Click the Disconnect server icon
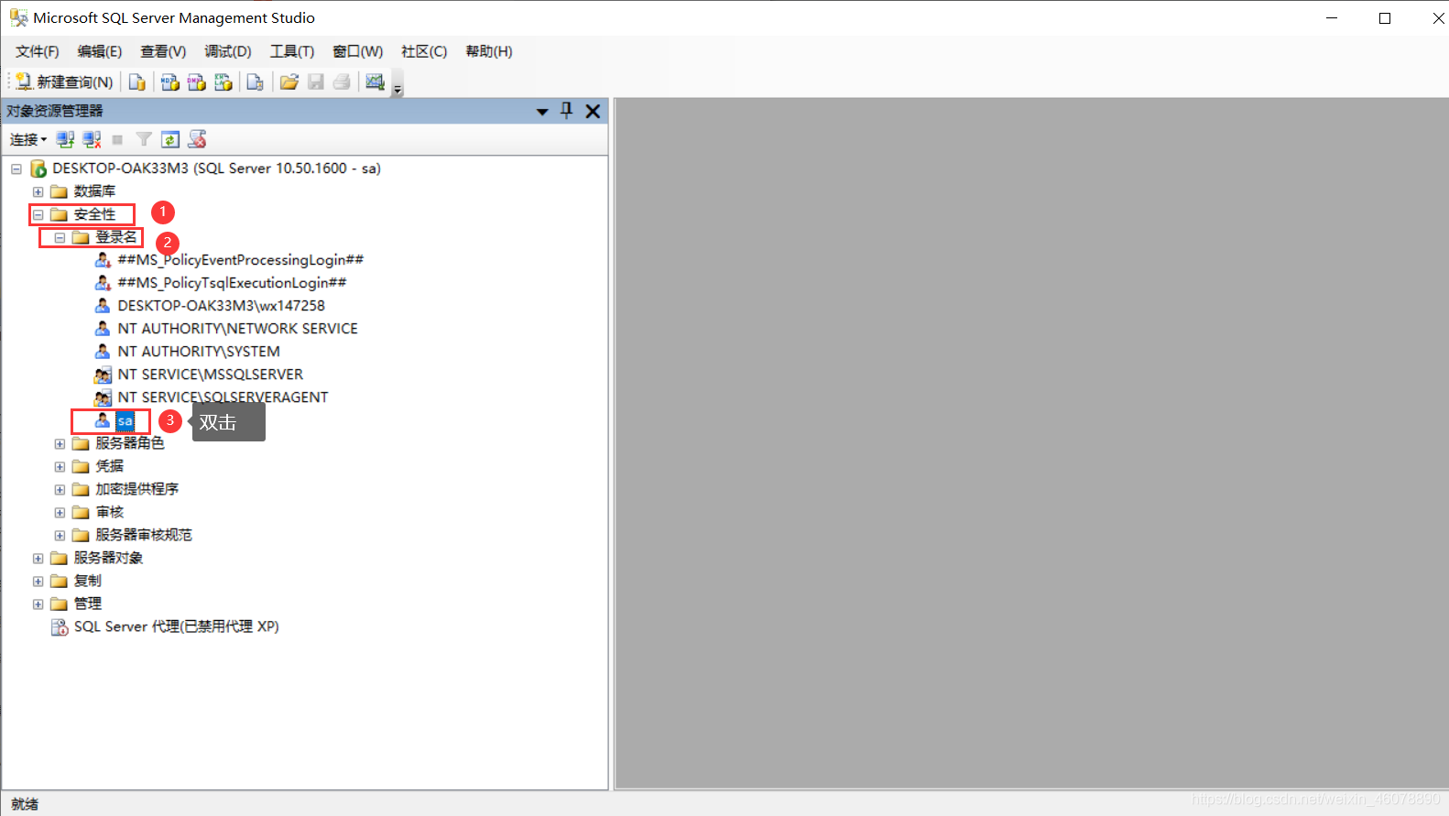1449x816 pixels. point(92,139)
